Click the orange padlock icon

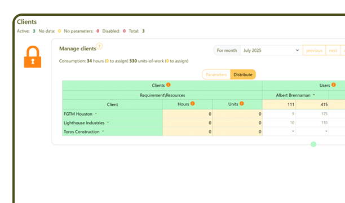[33, 56]
